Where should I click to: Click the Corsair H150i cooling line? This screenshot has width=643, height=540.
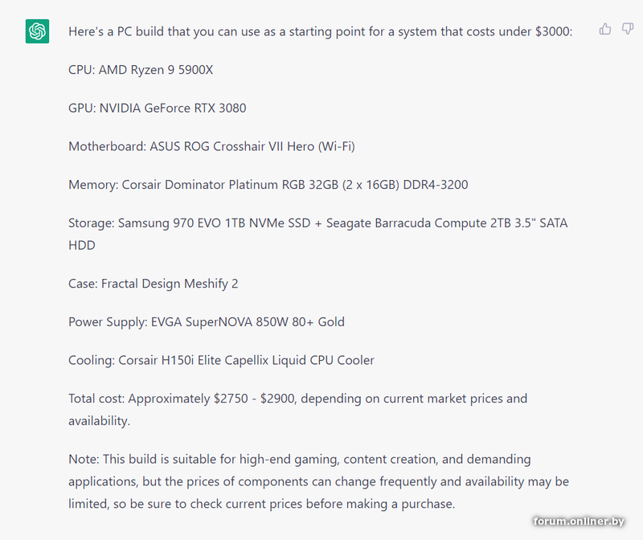coord(221,360)
